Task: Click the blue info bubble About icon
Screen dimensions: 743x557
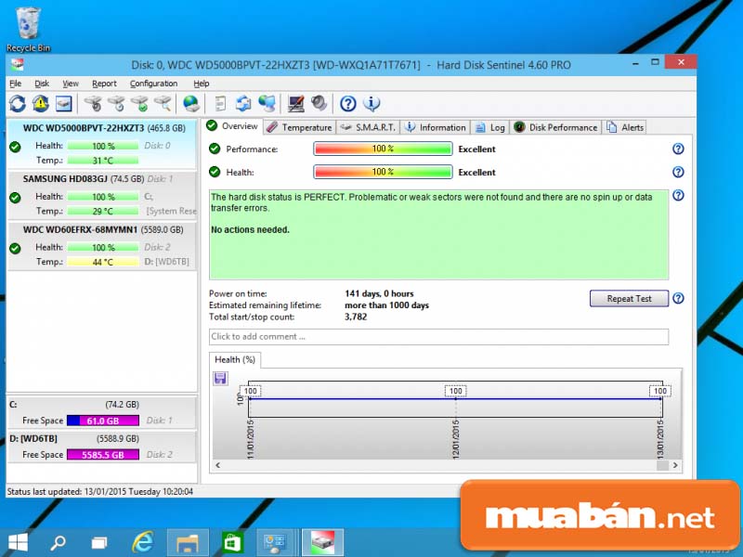Action: (x=371, y=103)
